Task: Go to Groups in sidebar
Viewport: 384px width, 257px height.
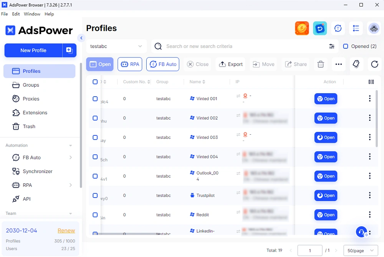Action: [x=40, y=85]
